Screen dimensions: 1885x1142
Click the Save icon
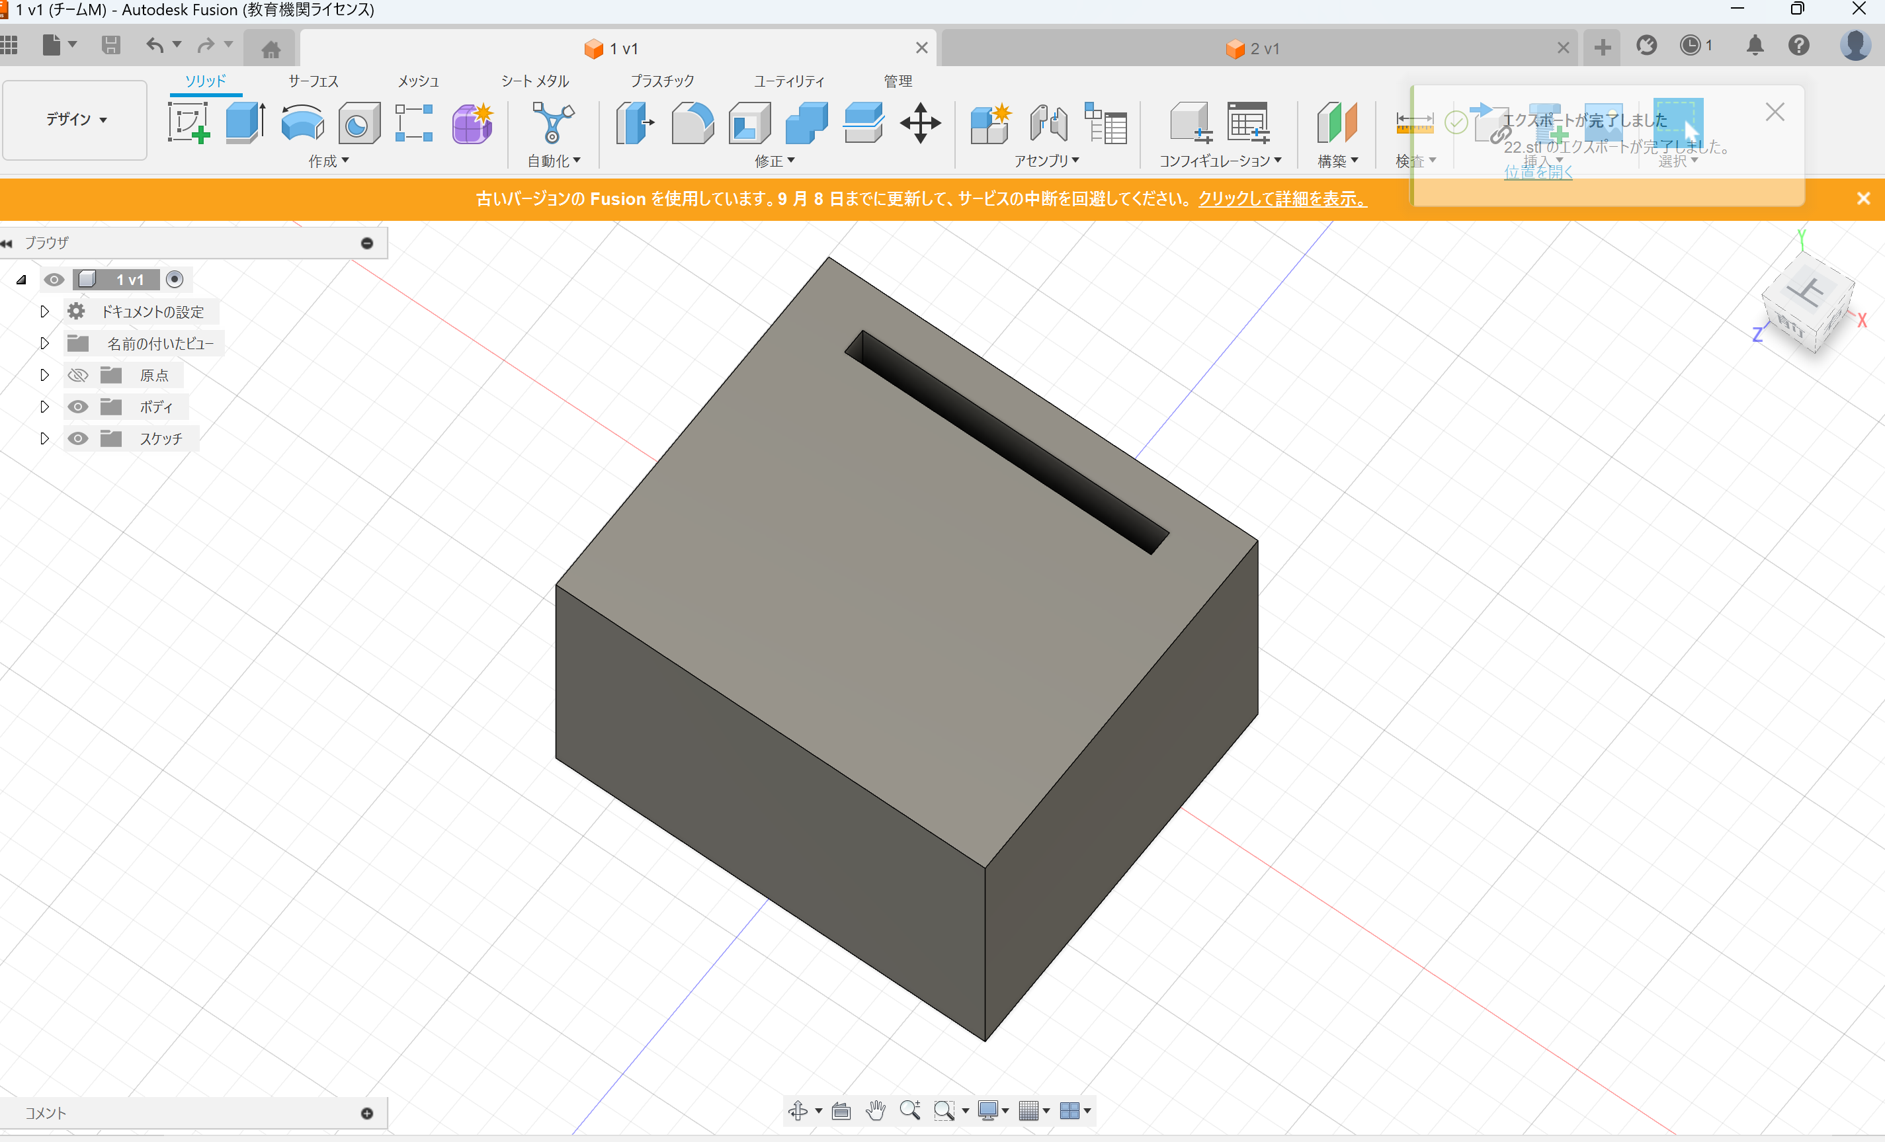pyautogui.click(x=111, y=45)
